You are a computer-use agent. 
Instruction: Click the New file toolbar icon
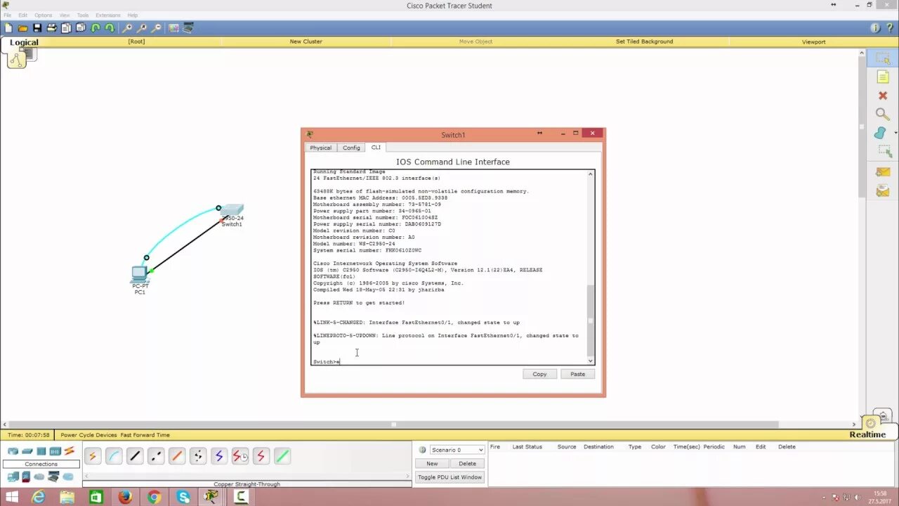(x=8, y=28)
